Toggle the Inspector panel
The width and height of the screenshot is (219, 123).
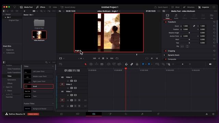(204, 7)
